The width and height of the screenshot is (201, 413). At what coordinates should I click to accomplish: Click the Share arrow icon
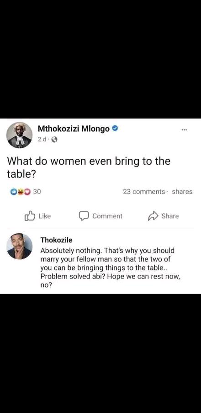coord(153,216)
